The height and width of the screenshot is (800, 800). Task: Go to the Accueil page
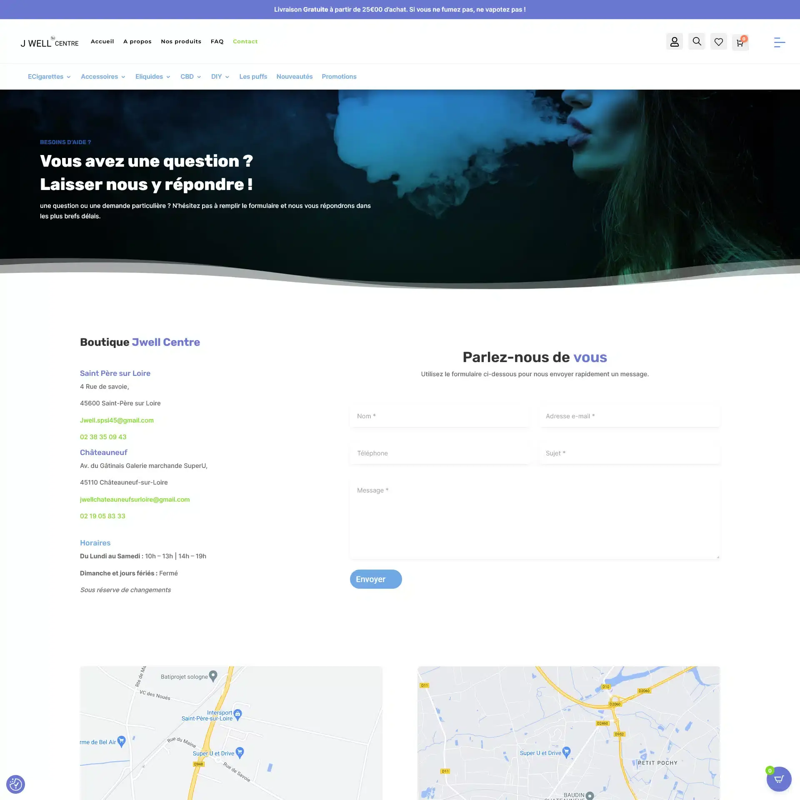pos(102,41)
